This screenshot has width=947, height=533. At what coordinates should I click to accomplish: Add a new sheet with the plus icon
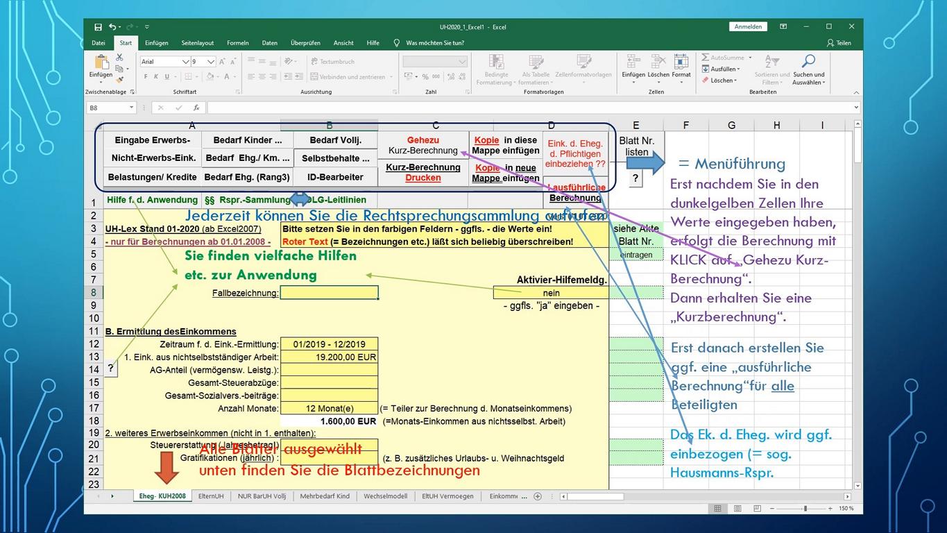[537, 496]
